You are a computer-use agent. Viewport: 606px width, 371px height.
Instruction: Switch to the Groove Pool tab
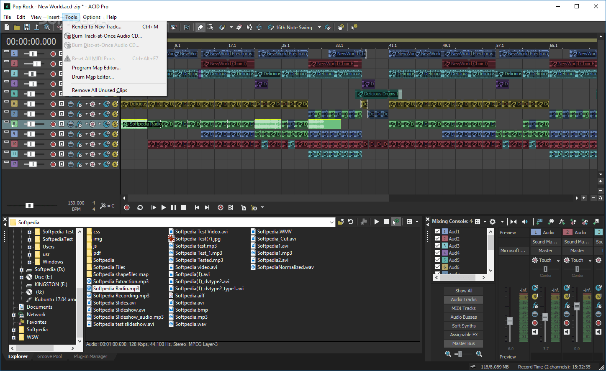coord(49,357)
